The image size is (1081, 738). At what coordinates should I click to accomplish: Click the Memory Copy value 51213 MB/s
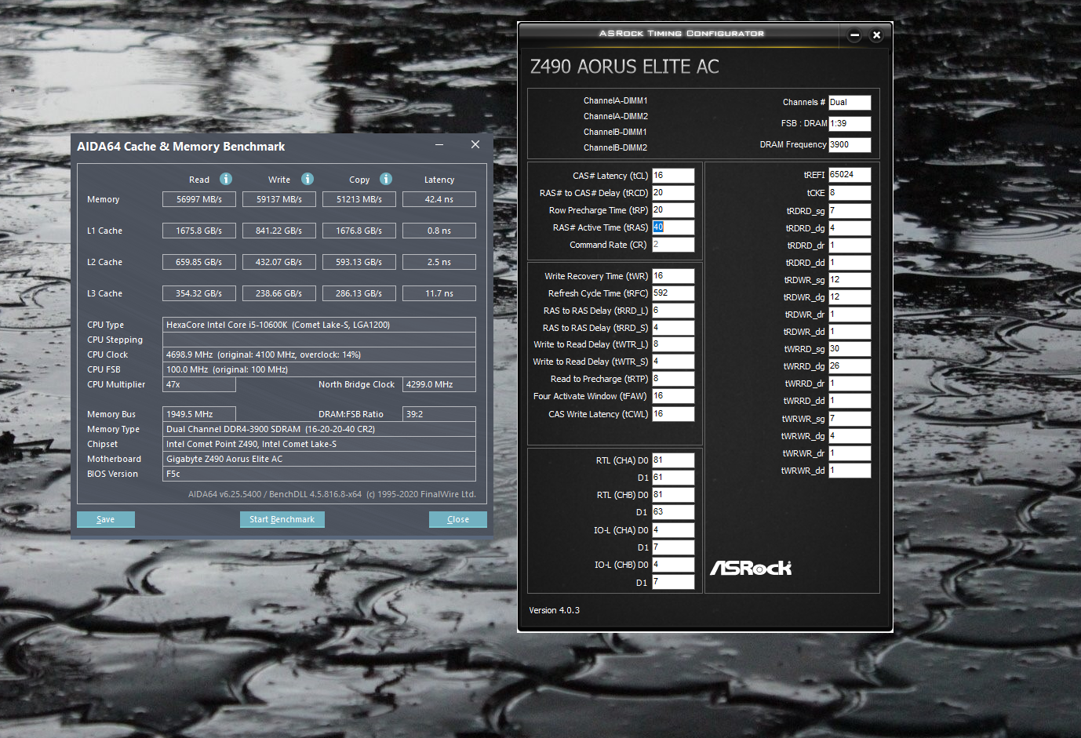359,199
